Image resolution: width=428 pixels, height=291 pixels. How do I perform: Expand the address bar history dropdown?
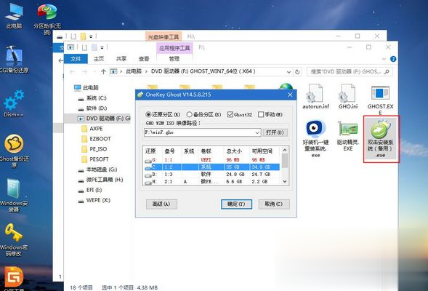click(x=288, y=72)
